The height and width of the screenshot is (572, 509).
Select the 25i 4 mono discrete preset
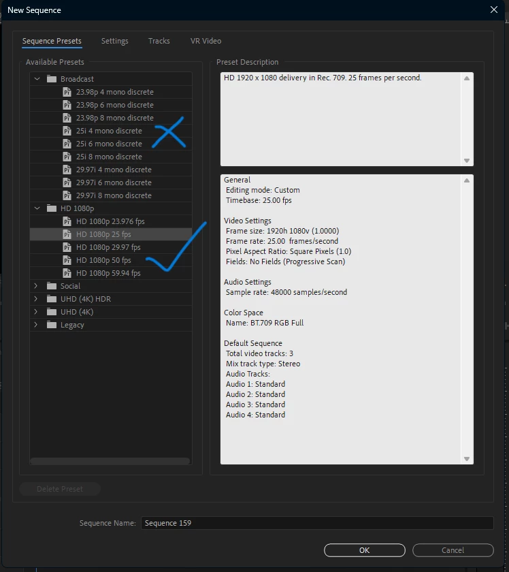click(111, 131)
